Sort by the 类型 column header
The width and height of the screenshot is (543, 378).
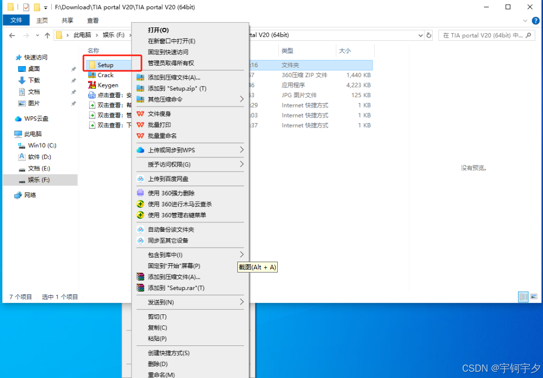(x=288, y=51)
